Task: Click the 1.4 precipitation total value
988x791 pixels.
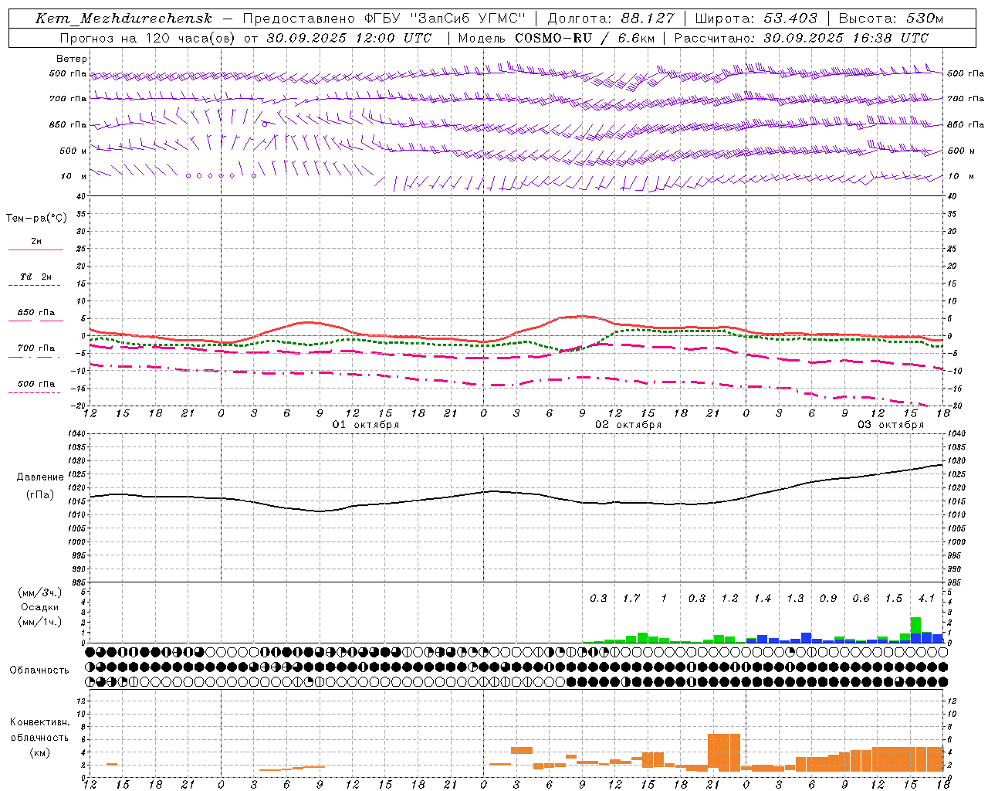Action: [x=763, y=598]
